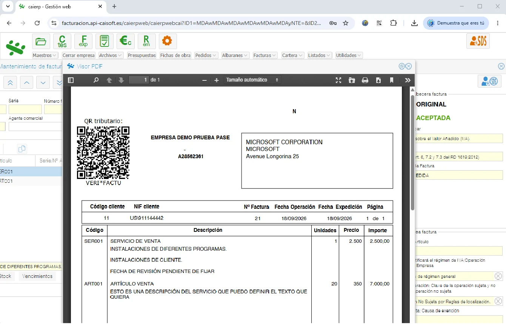Image resolution: width=506 pixels, height=330 pixels.
Task: Zoom in the PDF with plus
Action: 217,80
